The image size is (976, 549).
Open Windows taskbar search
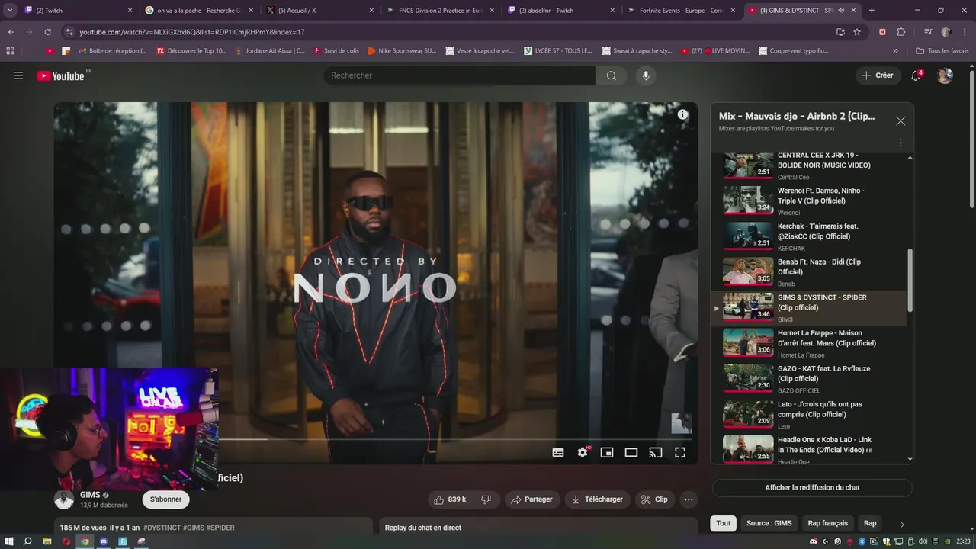tap(27, 541)
